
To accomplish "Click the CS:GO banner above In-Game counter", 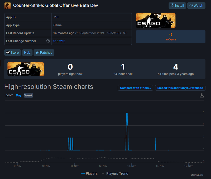I will 156,21.
